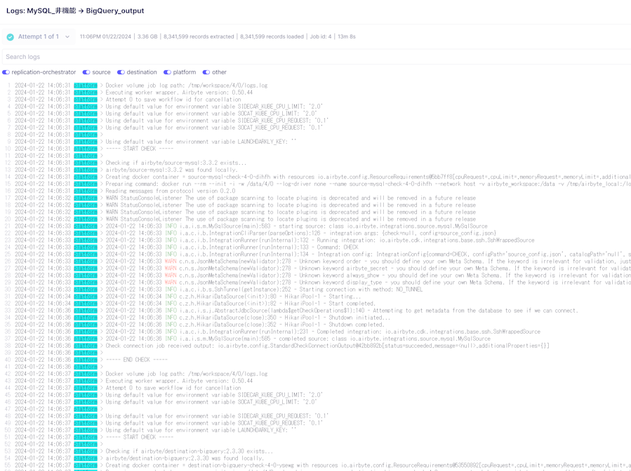This screenshot has width=631, height=471.
Task: Click WARN line 'Unknown keyword order'
Action: coord(368,261)
